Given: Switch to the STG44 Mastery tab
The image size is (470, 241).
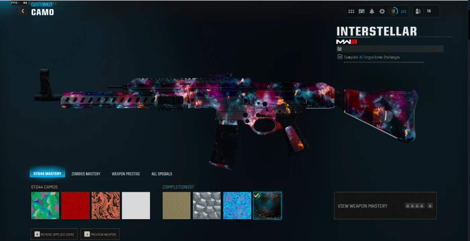Looking at the screenshot, I should 47,174.
